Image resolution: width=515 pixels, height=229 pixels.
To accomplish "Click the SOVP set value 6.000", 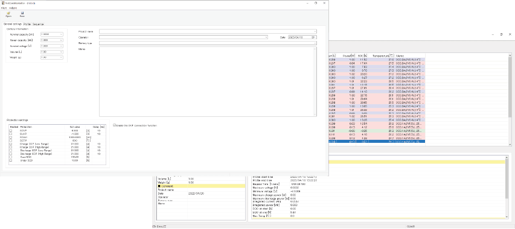I will click(74, 130).
